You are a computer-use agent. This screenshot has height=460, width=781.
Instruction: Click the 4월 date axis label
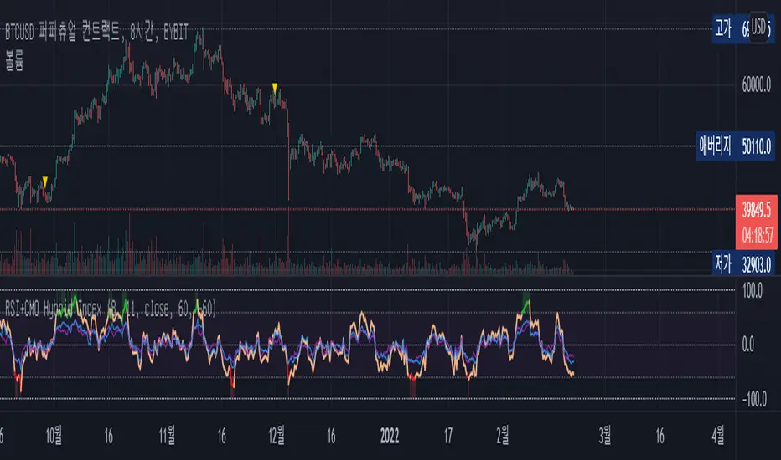718,435
